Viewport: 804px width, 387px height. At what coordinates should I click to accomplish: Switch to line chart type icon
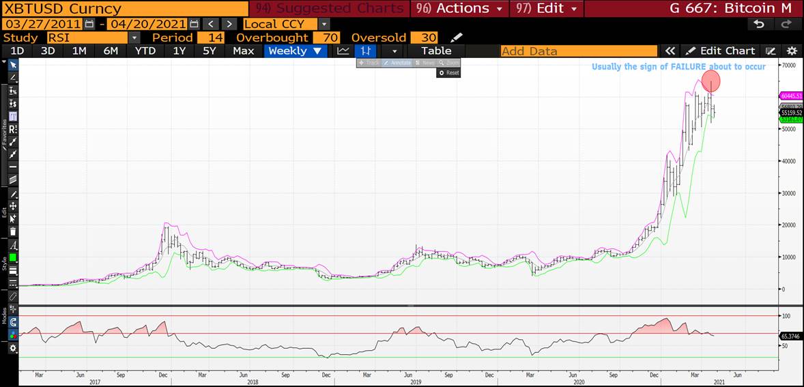(x=343, y=51)
